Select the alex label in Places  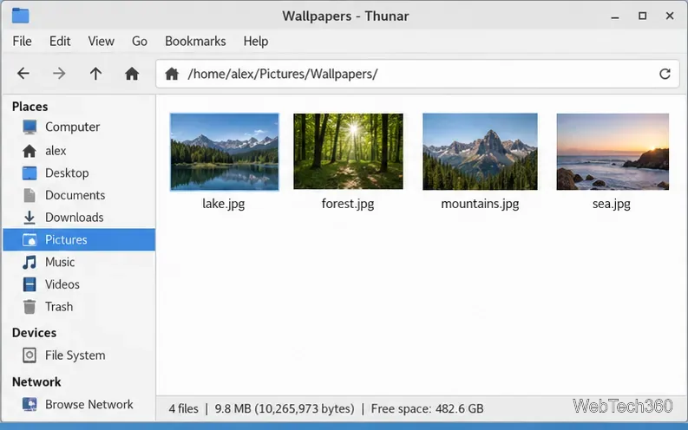coord(56,151)
